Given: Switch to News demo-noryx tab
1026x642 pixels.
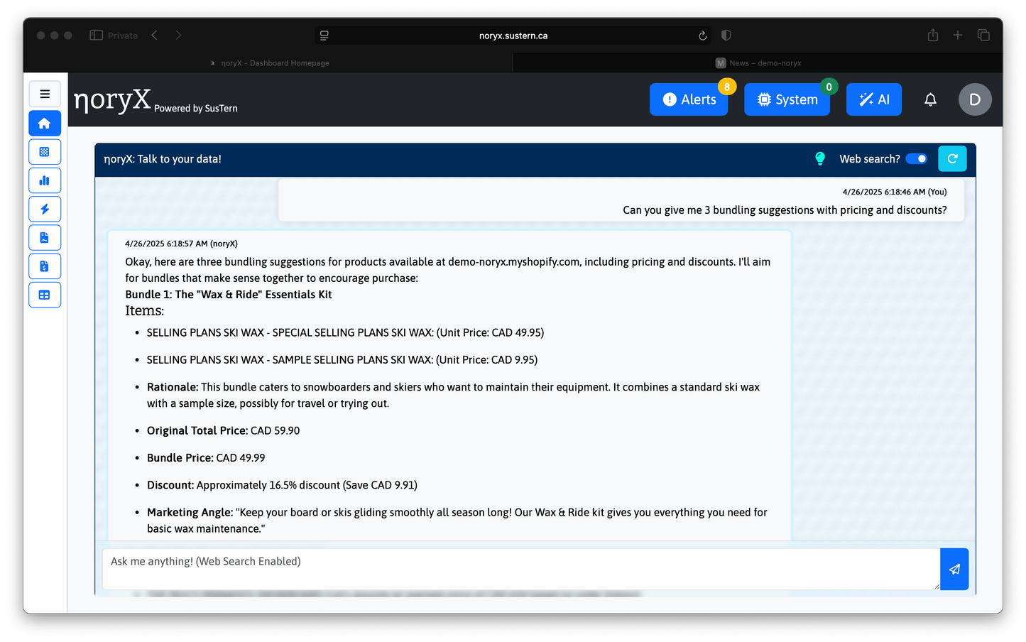Looking at the screenshot, I should (x=758, y=63).
